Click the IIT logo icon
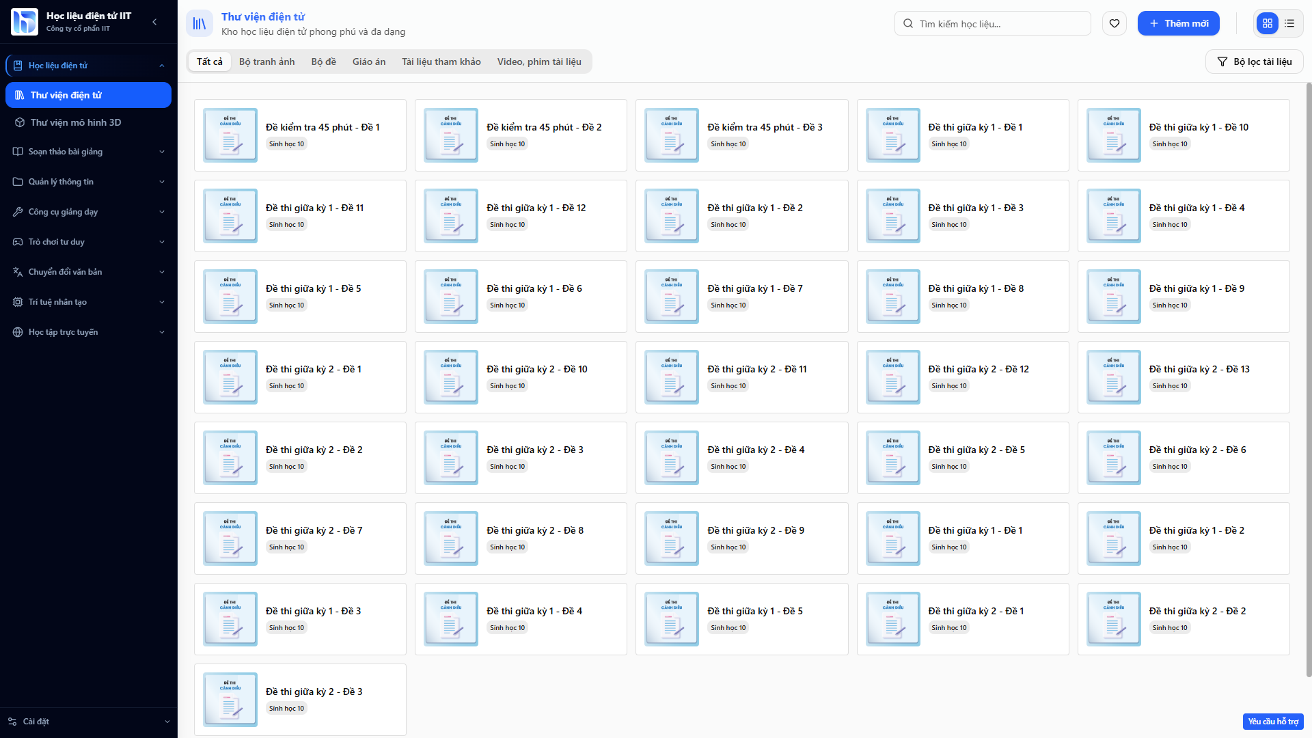The width and height of the screenshot is (1312, 738). (x=25, y=22)
